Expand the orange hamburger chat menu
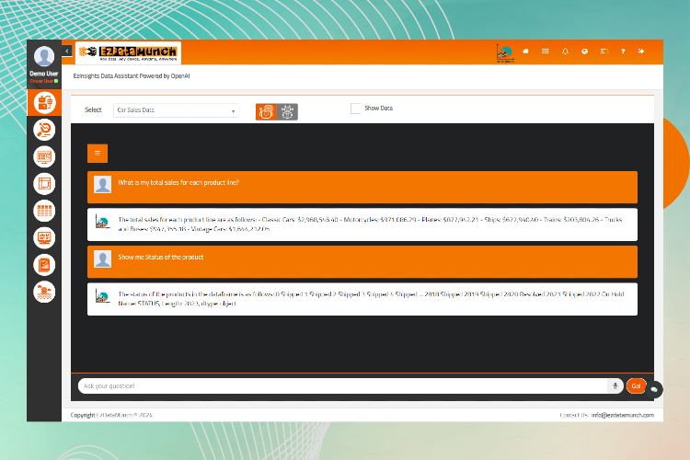This screenshot has height=460, width=690. (98, 154)
